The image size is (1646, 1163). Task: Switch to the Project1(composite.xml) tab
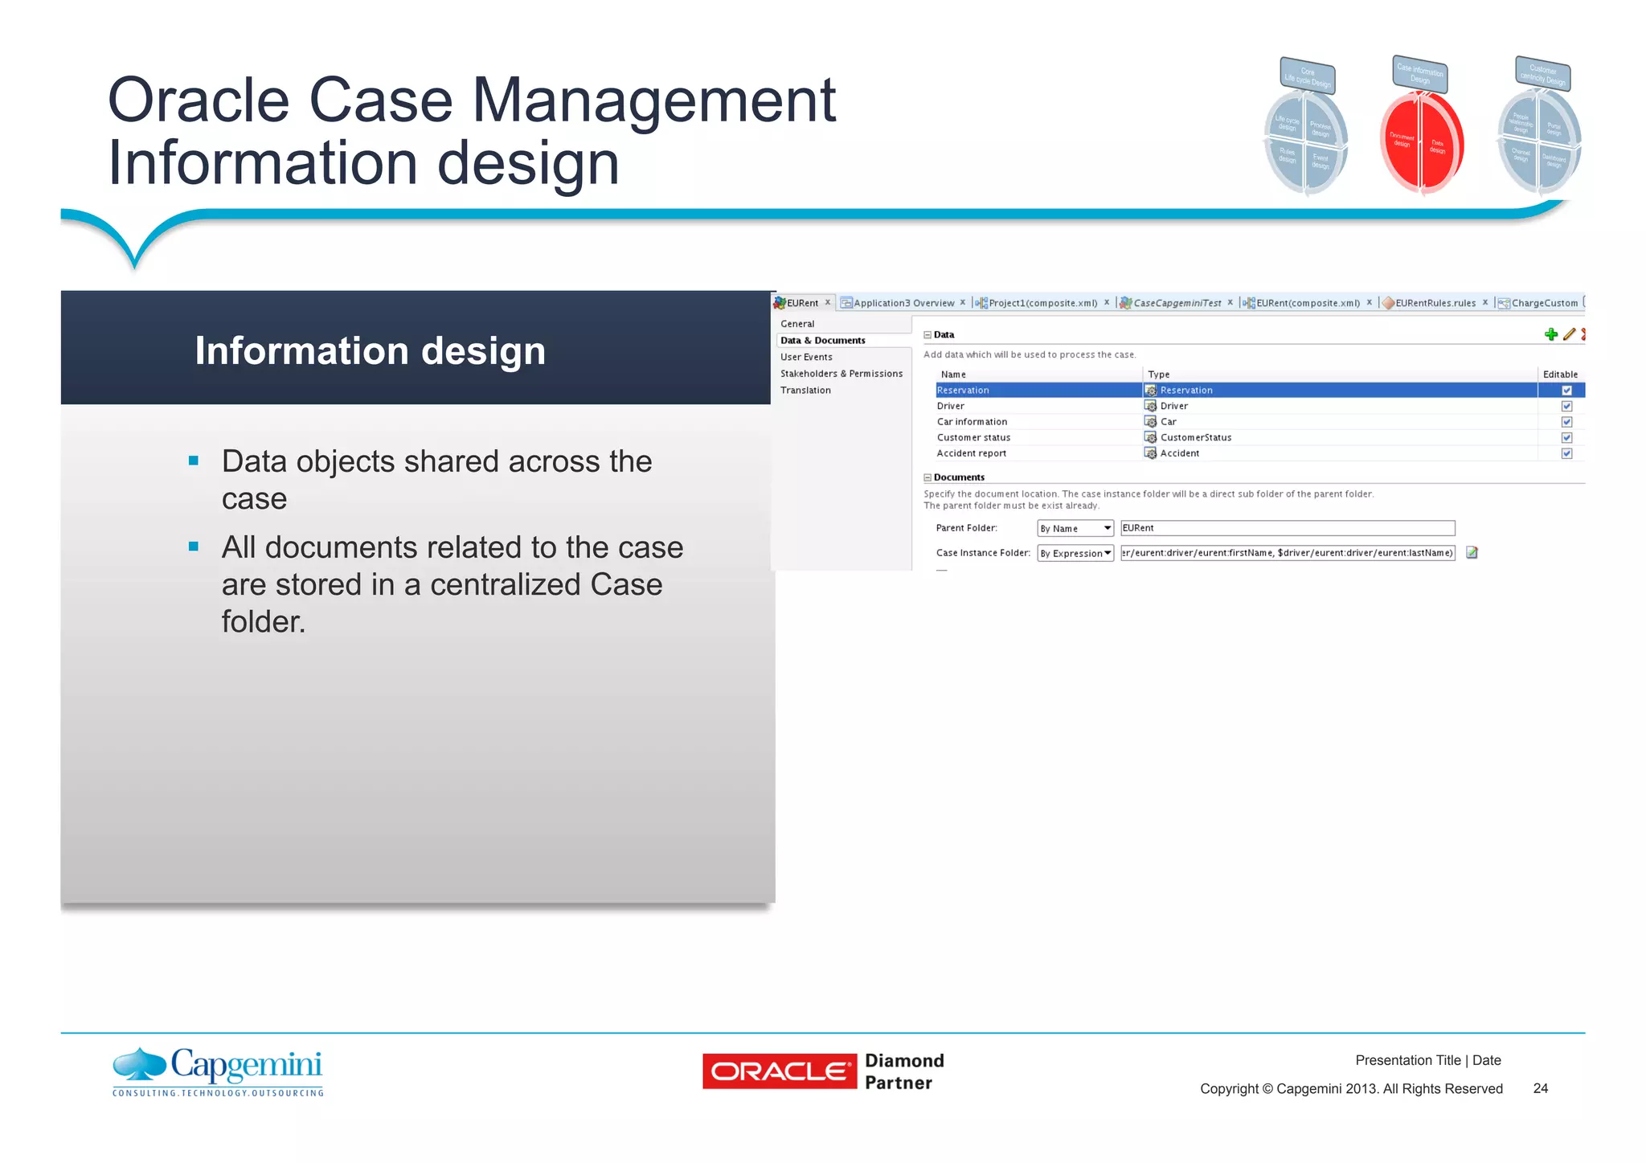coord(1042,303)
